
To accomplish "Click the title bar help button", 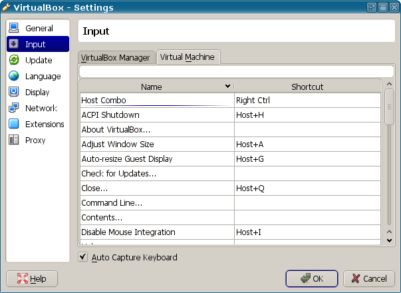I will click(x=371, y=8).
